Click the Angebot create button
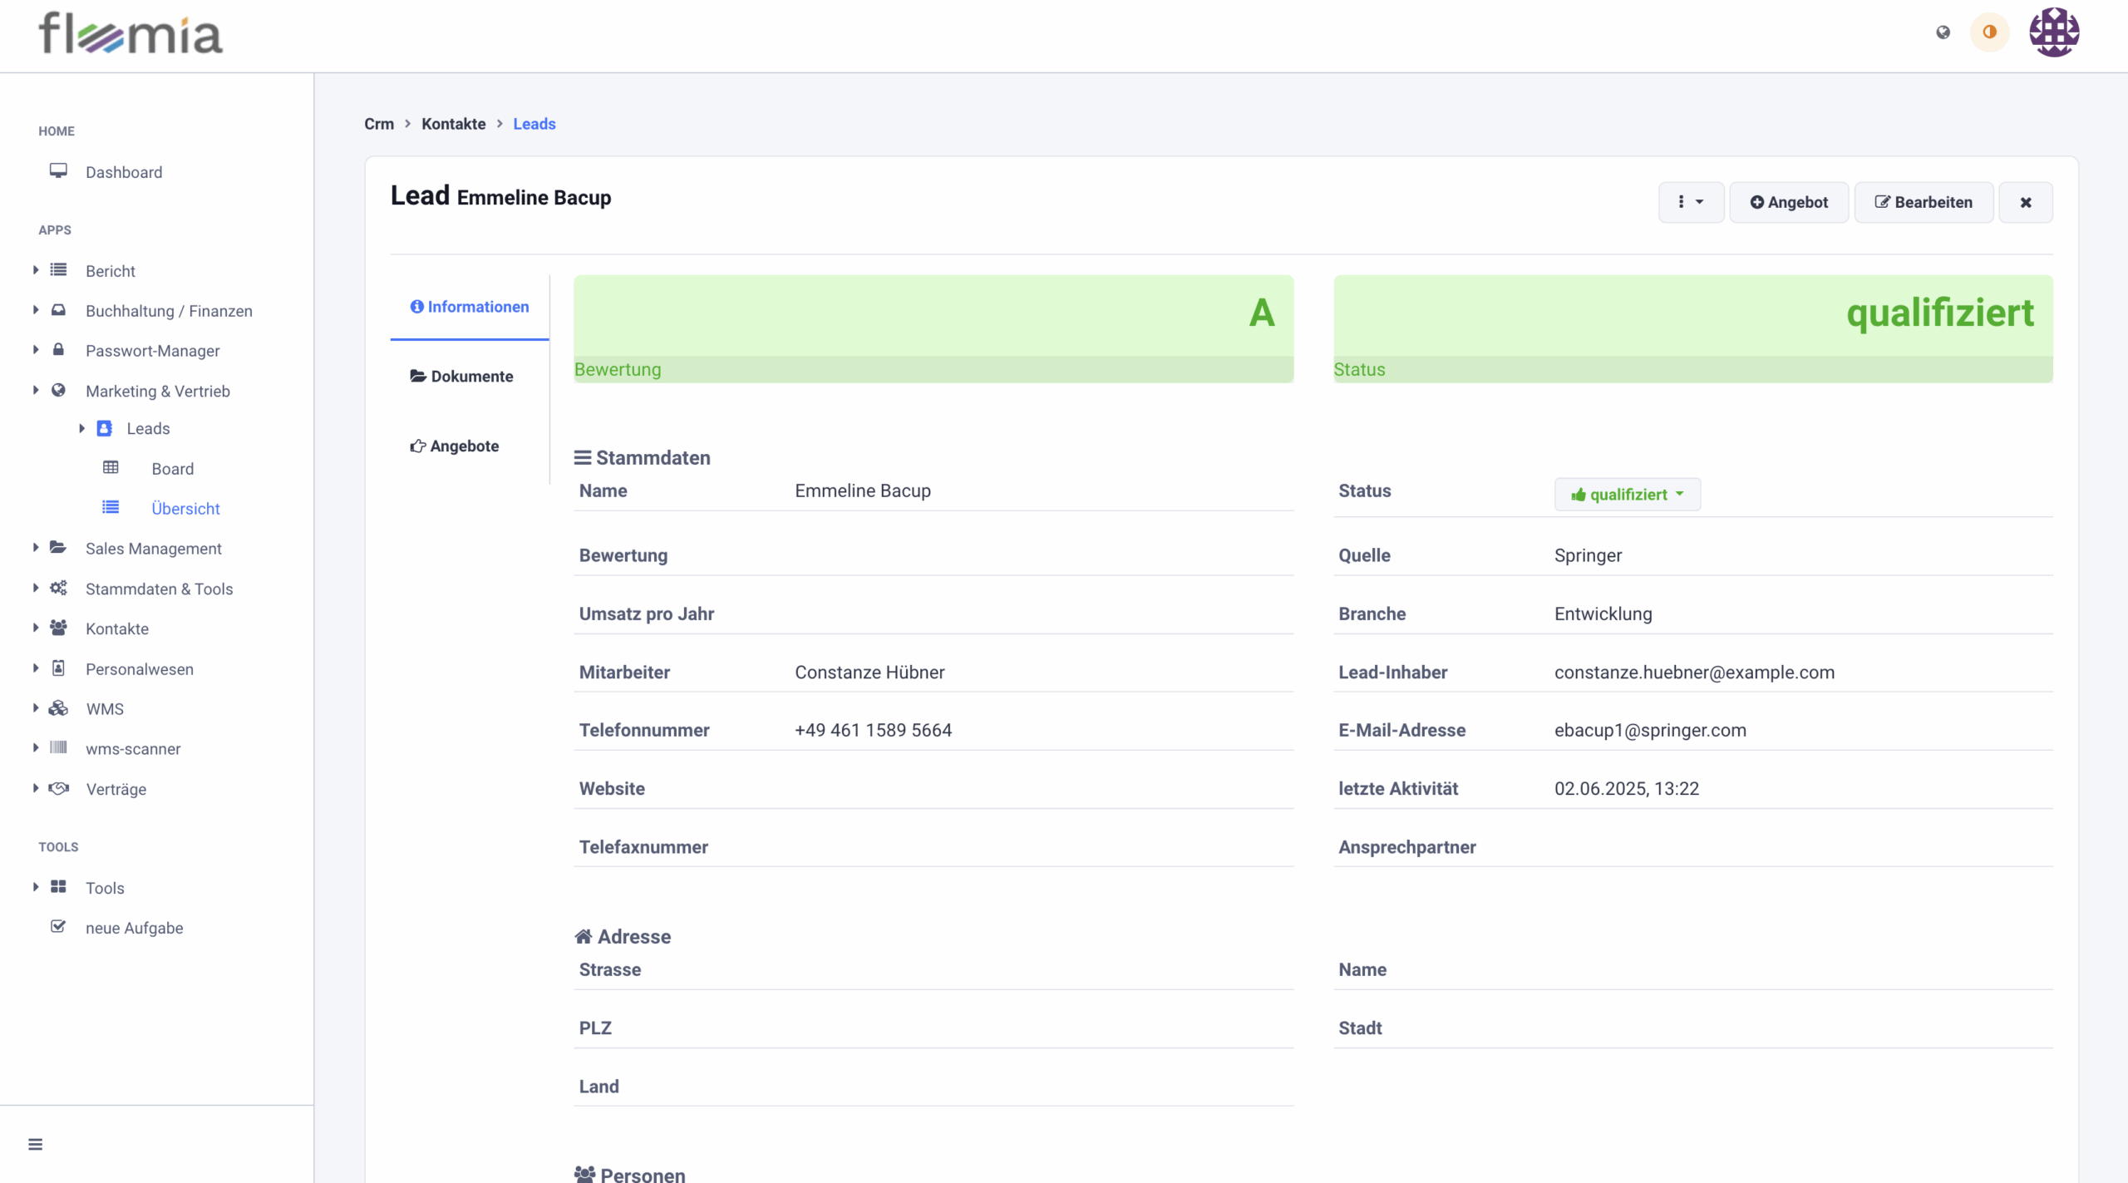2128x1183 pixels. (1788, 202)
